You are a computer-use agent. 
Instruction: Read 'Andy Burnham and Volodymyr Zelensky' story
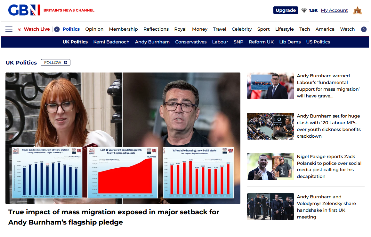pos(326,207)
